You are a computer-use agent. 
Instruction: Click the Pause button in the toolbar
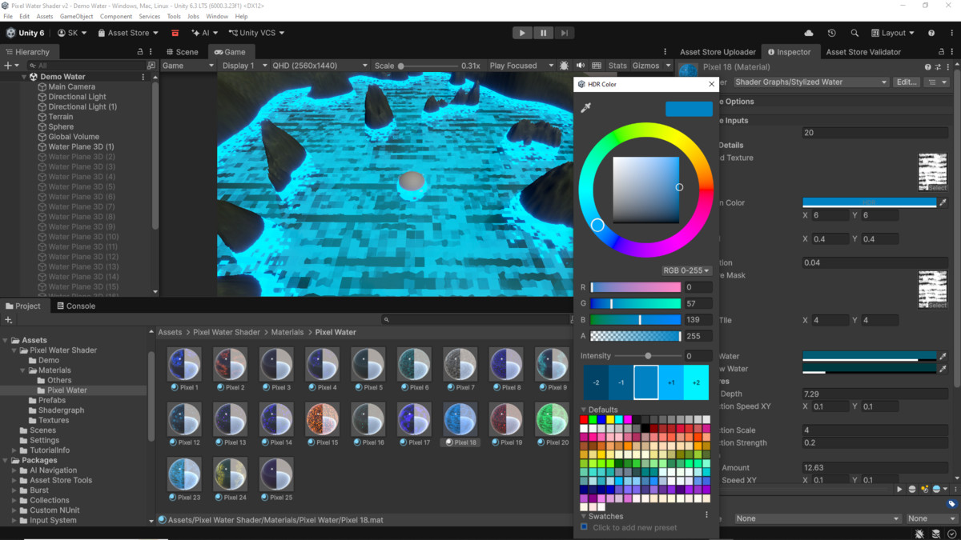[543, 33]
